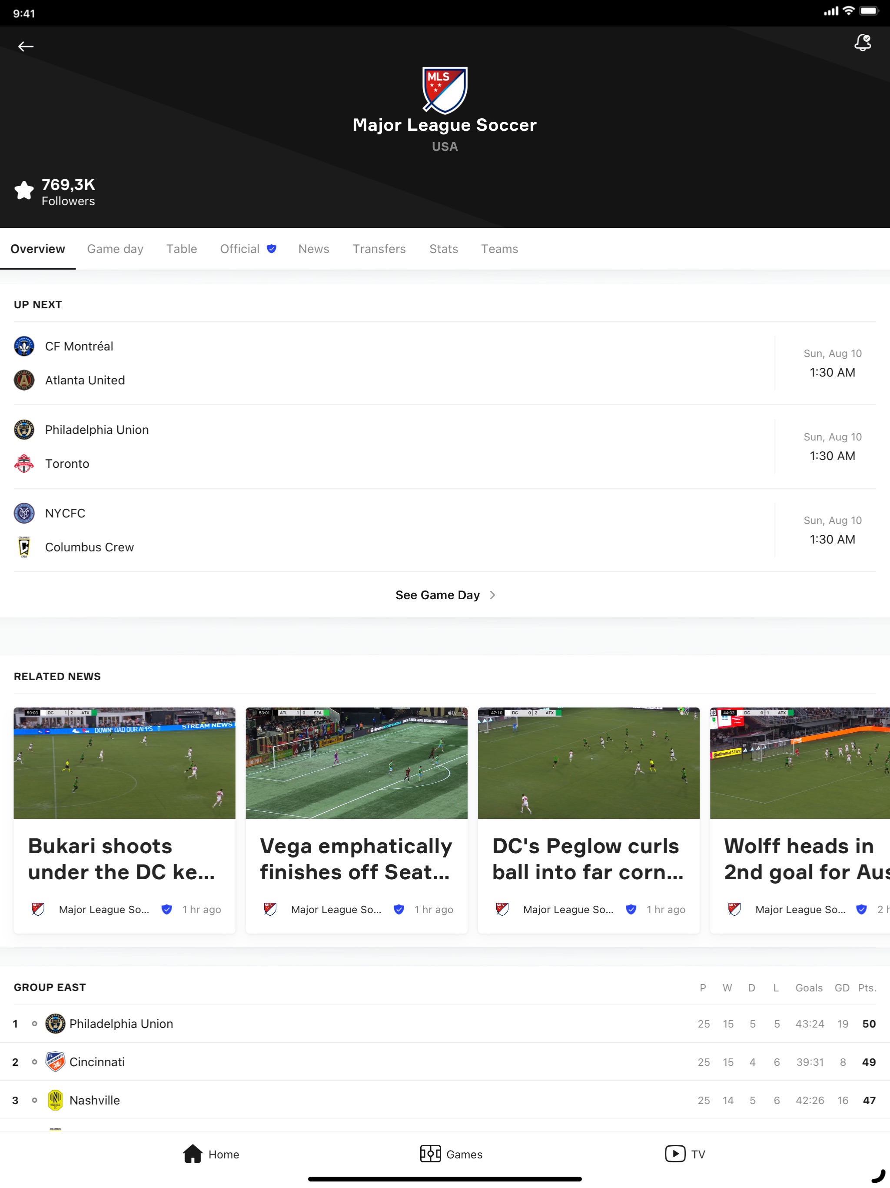This screenshot has width=890, height=1188.
Task: Select the Overview tab
Action: [37, 249]
